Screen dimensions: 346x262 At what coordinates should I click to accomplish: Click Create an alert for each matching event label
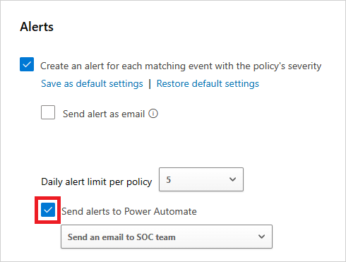pyautogui.click(x=181, y=66)
